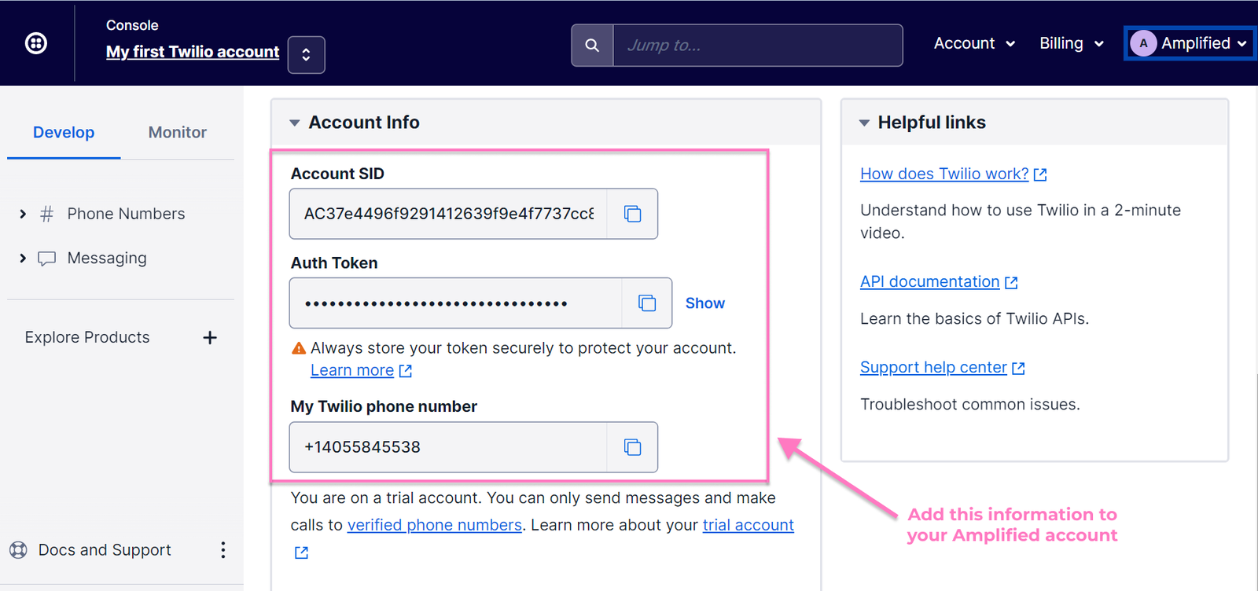Image resolution: width=1258 pixels, height=591 pixels.
Task: Collapse the Helpful links panel
Action: 864,123
